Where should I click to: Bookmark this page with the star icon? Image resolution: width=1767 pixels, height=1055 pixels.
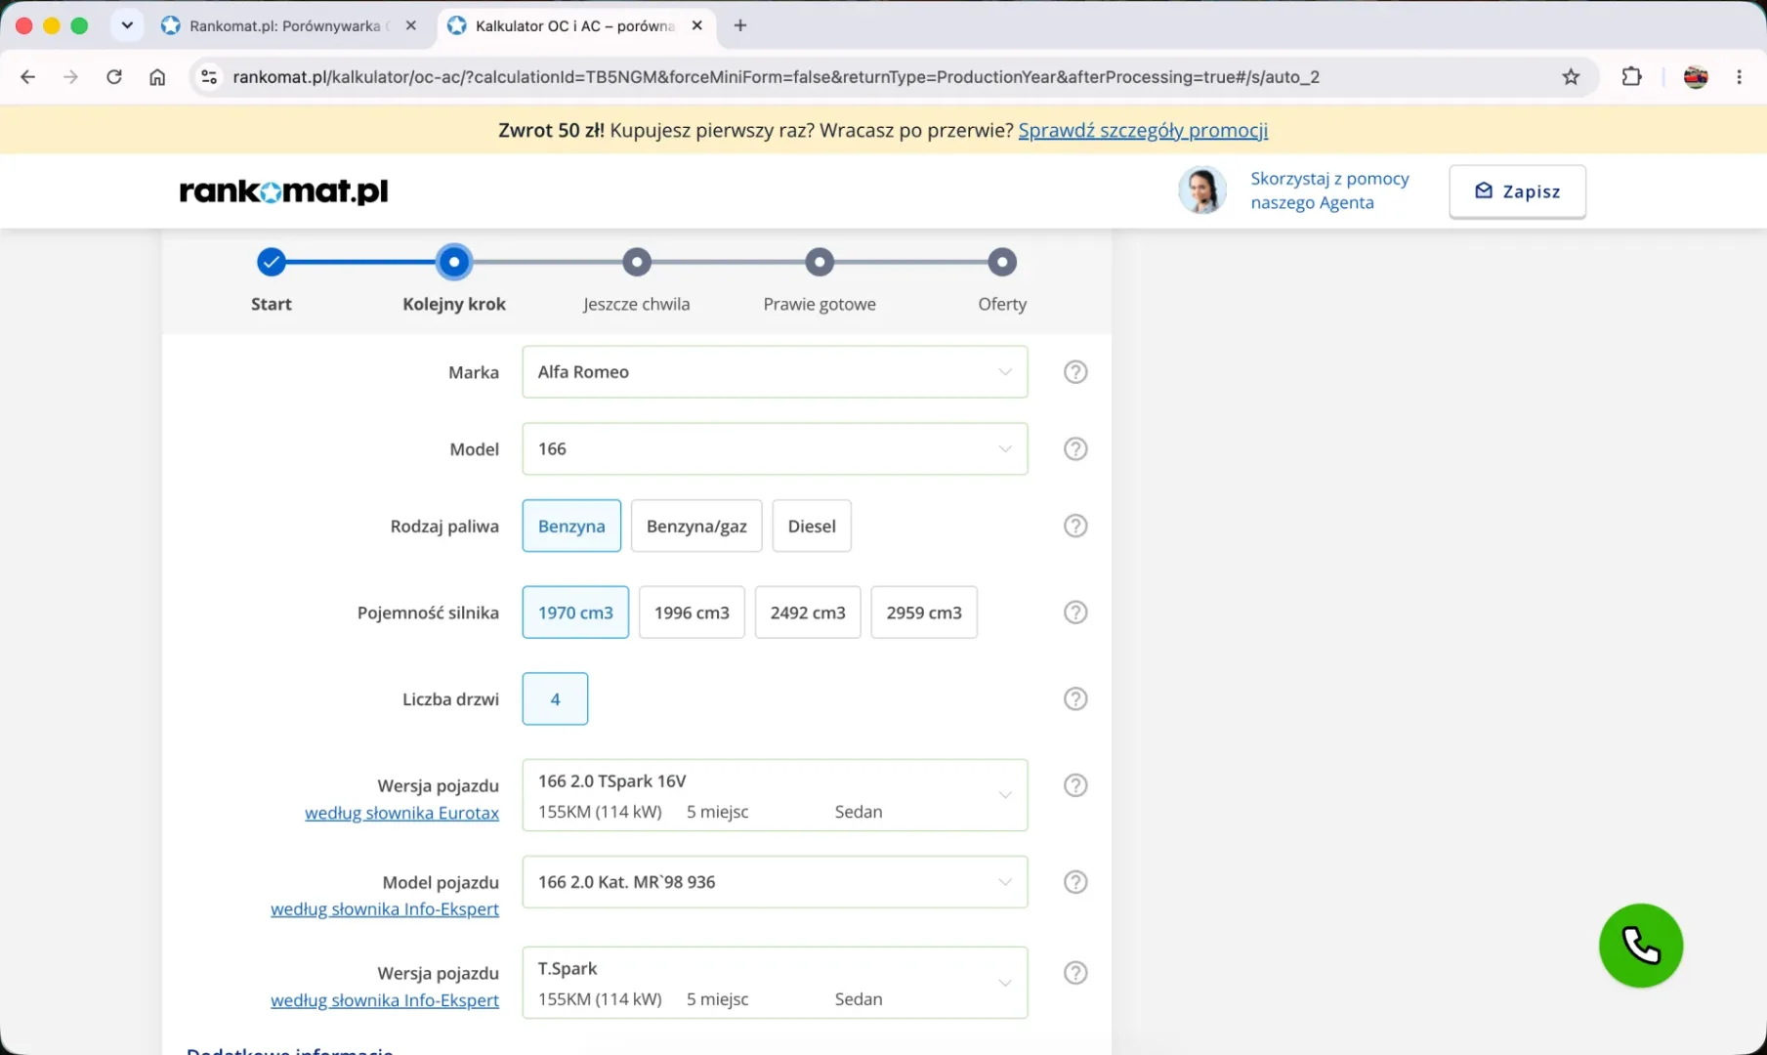(1571, 77)
